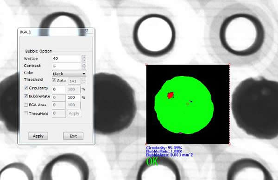Enable the ThrouHold checkbox
Viewport: 278px width, 180px height.
pyautogui.click(x=26, y=113)
